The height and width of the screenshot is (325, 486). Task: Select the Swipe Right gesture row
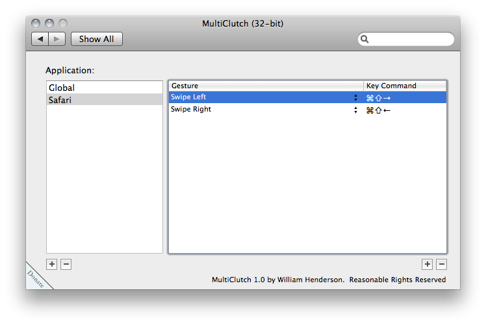(x=307, y=110)
